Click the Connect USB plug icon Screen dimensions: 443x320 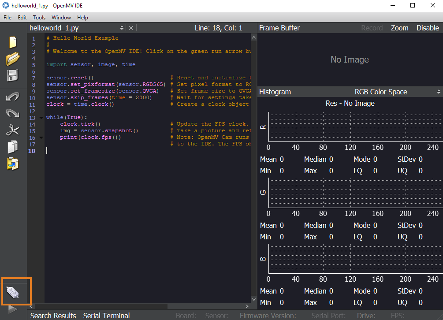click(x=13, y=292)
